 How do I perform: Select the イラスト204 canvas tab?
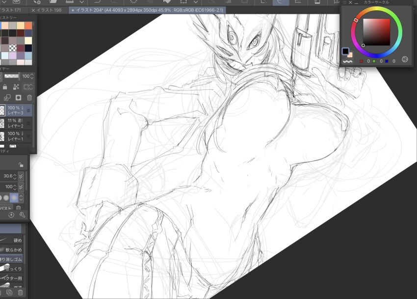147,10
